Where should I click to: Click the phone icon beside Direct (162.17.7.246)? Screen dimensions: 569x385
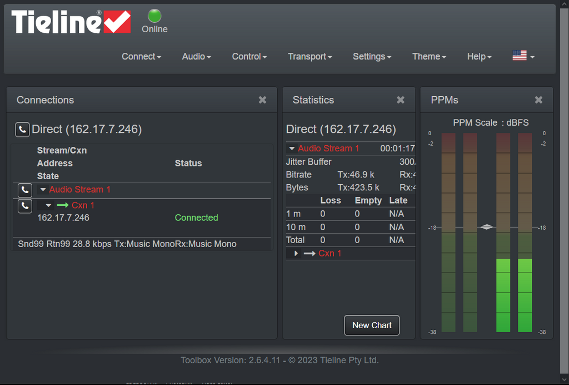pyautogui.click(x=22, y=130)
